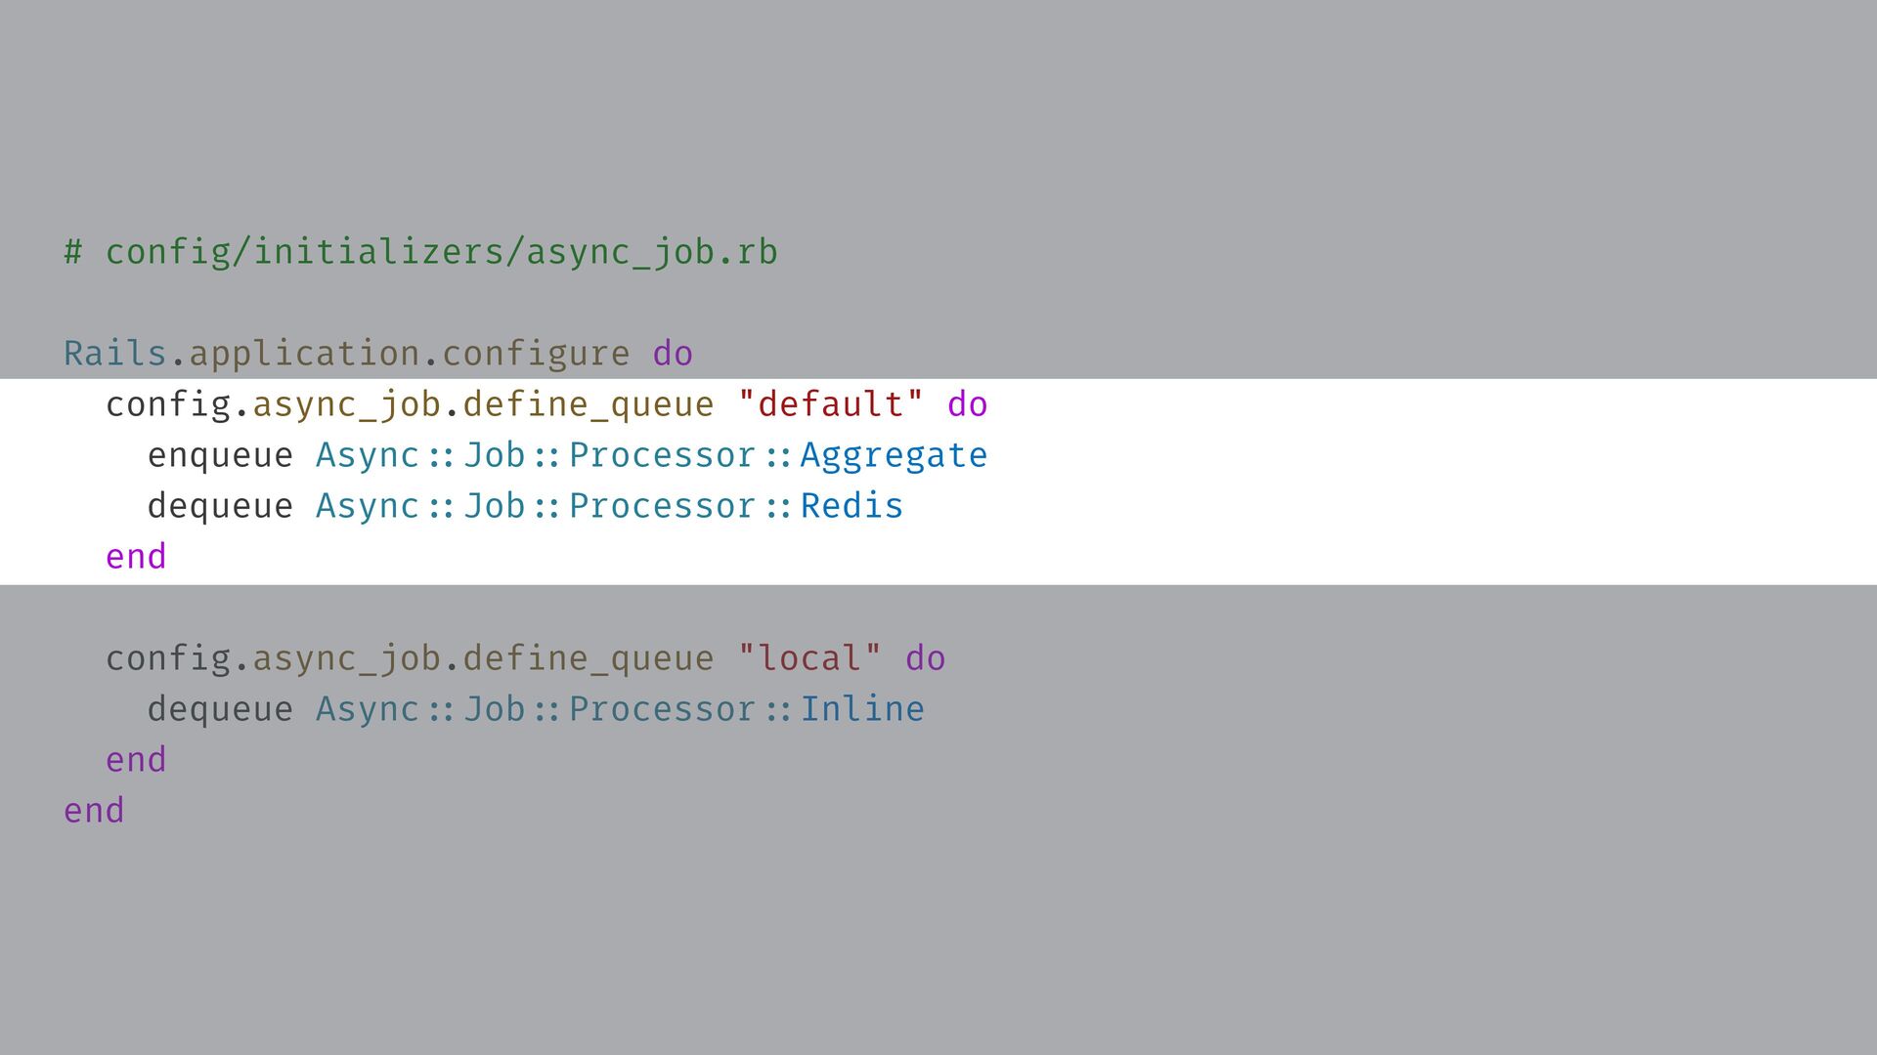Click the Inline class name
Viewport: 1877px width, 1055px height.
[862, 709]
